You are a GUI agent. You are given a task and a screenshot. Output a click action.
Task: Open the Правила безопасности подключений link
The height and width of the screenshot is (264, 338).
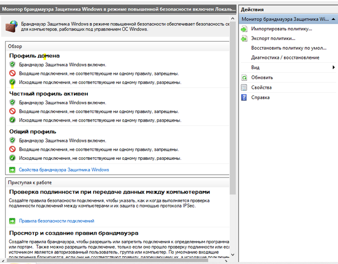56,221
